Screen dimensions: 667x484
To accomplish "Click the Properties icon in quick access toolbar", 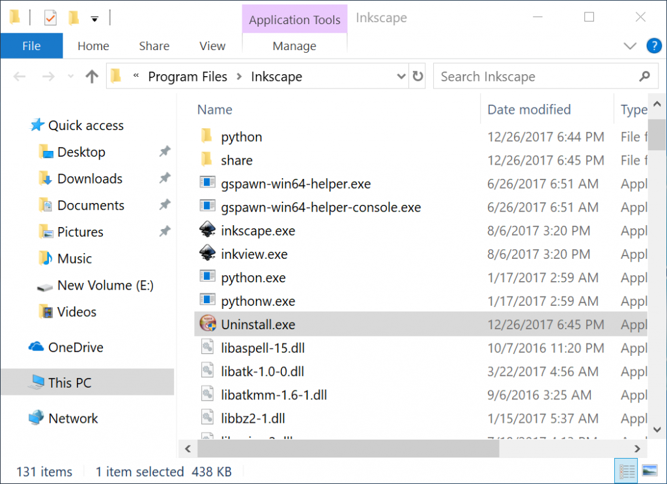I will [50, 18].
